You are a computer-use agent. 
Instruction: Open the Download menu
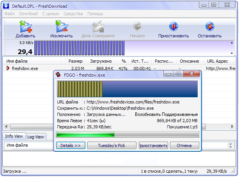point(28,14)
